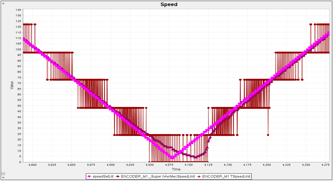Click the purple curve dip near time 4,100
333x181 pixels.
click(195, 157)
